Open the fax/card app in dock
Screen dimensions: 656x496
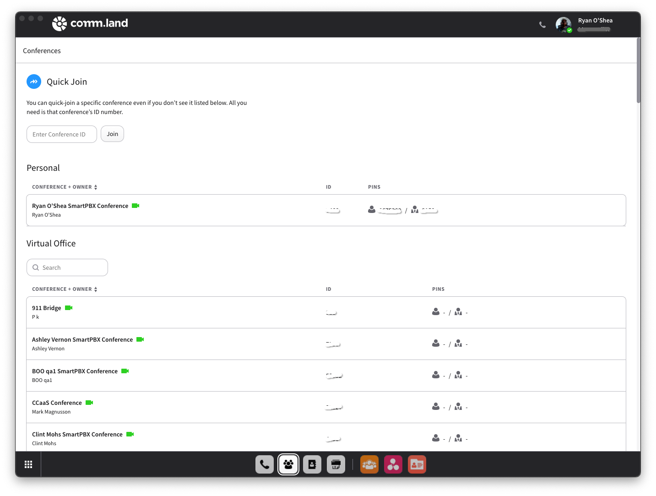(336, 464)
